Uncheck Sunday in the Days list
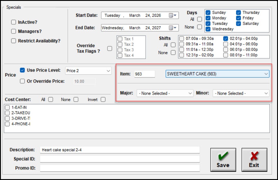Viewport: 278px width, 180px height. point(208,13)
